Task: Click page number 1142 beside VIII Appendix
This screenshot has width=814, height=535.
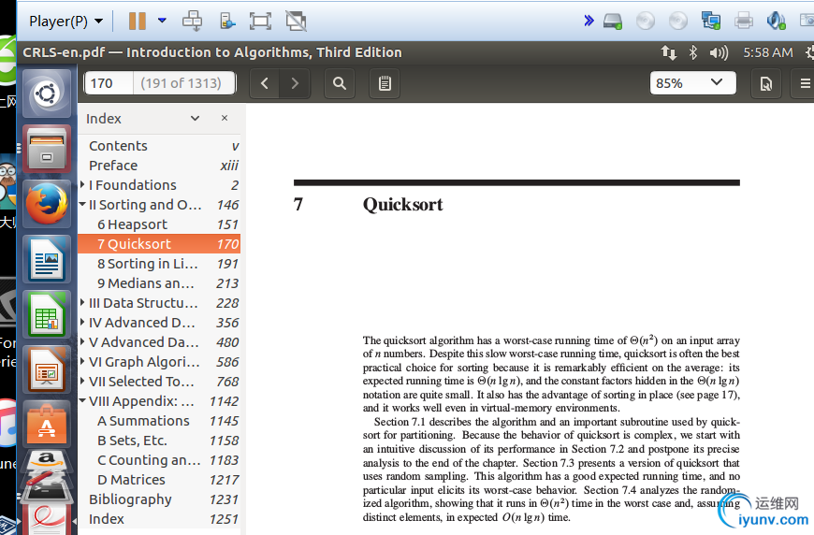Action: pos(224,401)
